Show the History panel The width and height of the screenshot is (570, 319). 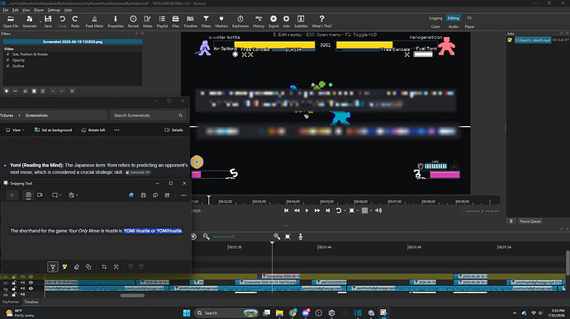[259, 21]
